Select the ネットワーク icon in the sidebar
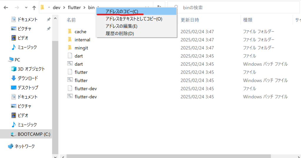 (x=11, y=146)
